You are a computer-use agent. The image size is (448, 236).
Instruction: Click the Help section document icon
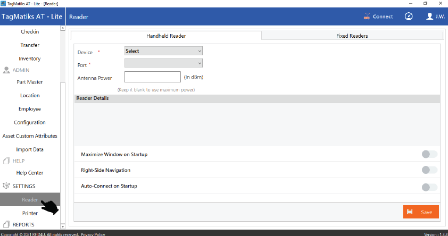coord(7,161)
